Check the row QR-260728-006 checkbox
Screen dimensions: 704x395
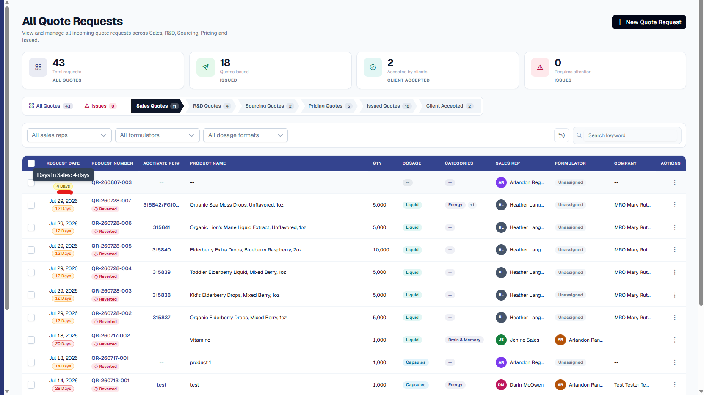tap(31, 227)
